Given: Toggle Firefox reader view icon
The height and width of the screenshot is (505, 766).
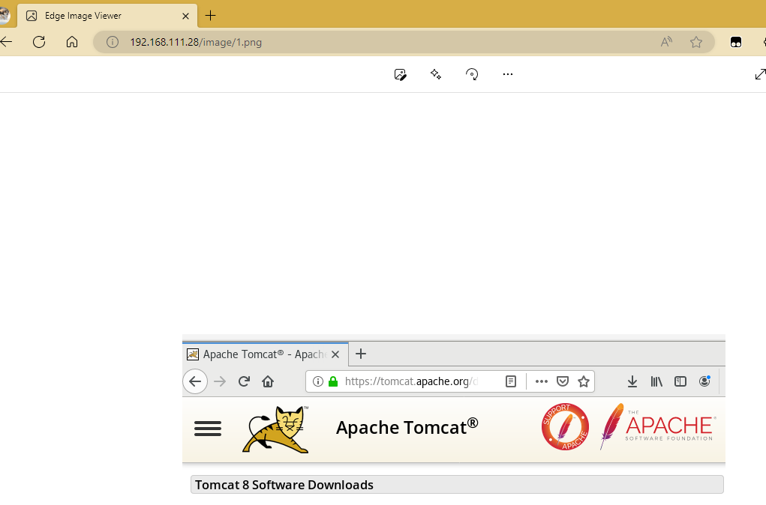Looking at the screenshot, I should coord(511,381).
